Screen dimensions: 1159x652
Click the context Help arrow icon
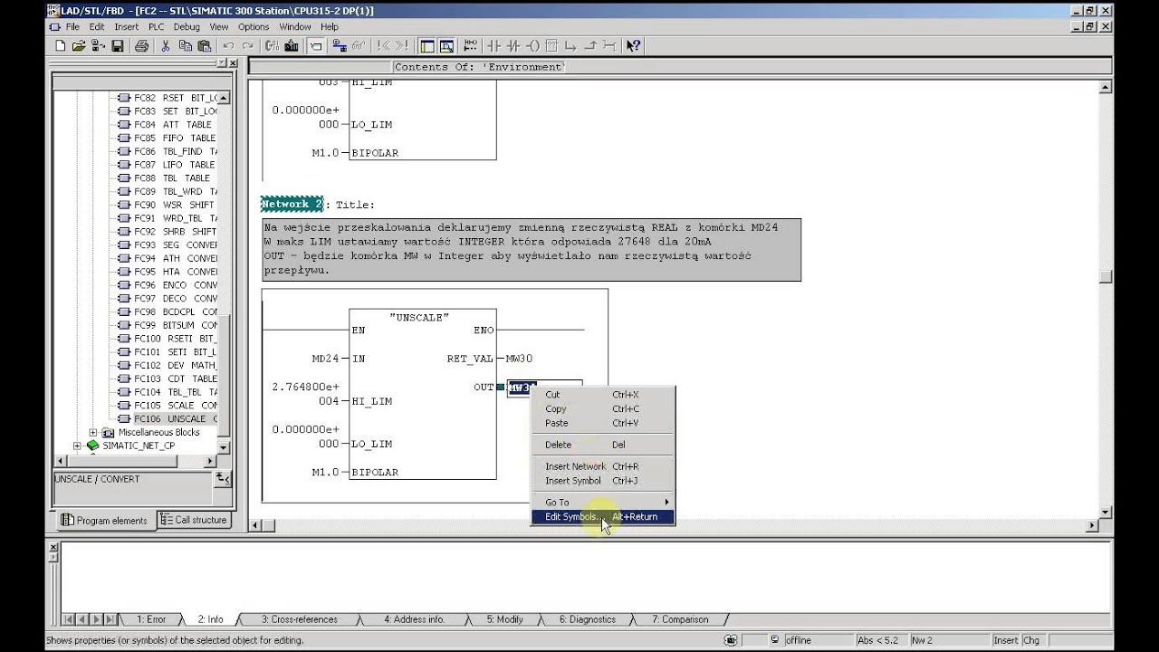point(633,46)
